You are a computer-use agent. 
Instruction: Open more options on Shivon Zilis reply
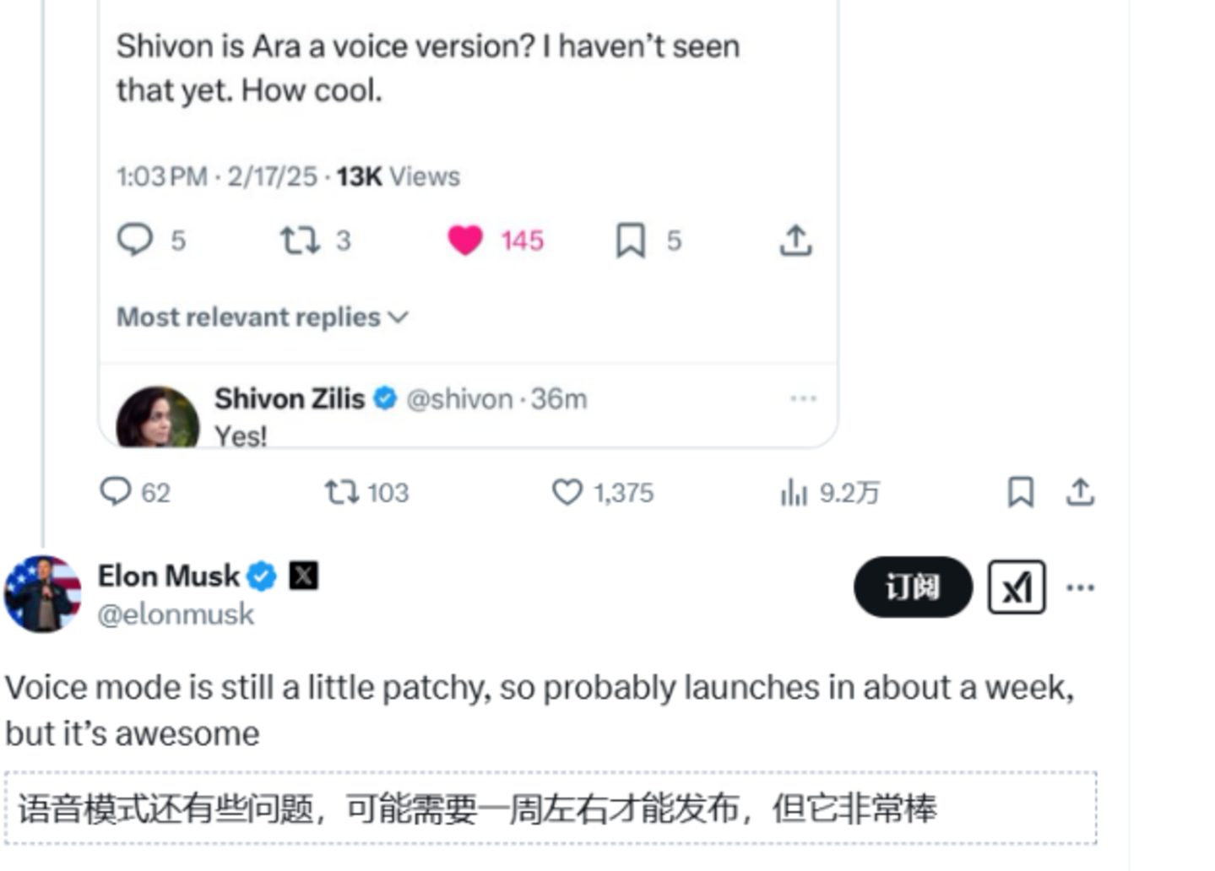click(803, 398)
